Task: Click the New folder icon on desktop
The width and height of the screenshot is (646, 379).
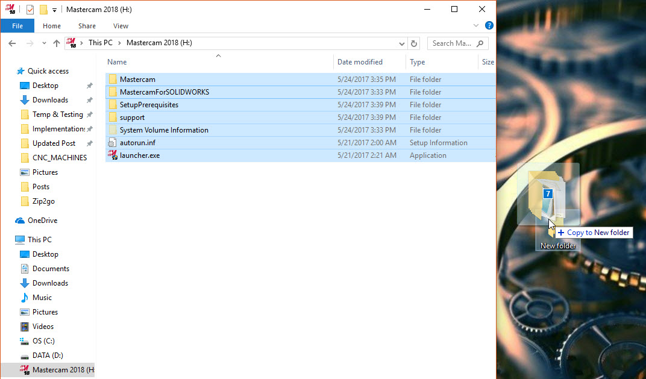Action: [x=558, y=231]
